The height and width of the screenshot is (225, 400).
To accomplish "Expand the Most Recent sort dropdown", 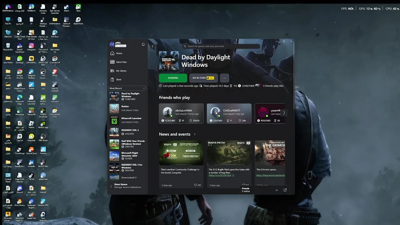I will click(x=127, y=88).
